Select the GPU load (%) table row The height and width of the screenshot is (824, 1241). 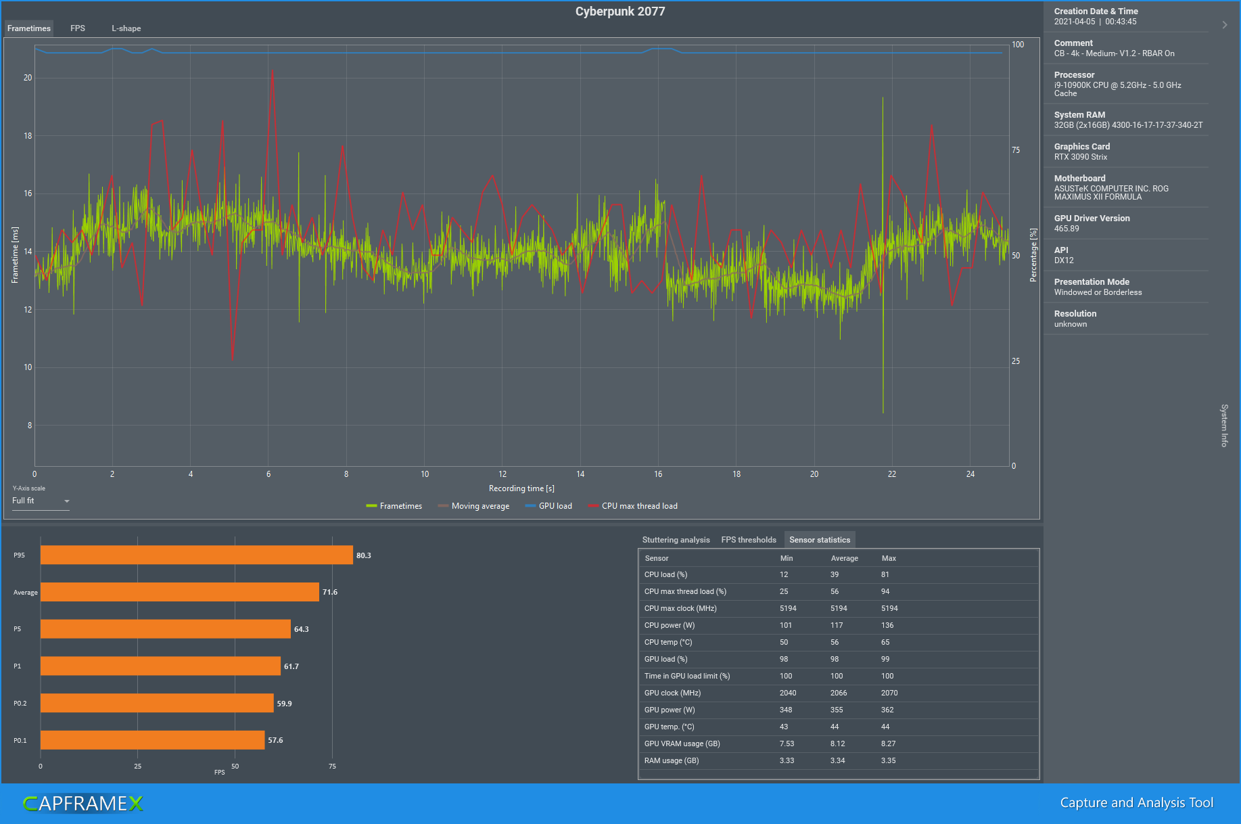coord(839,660)
